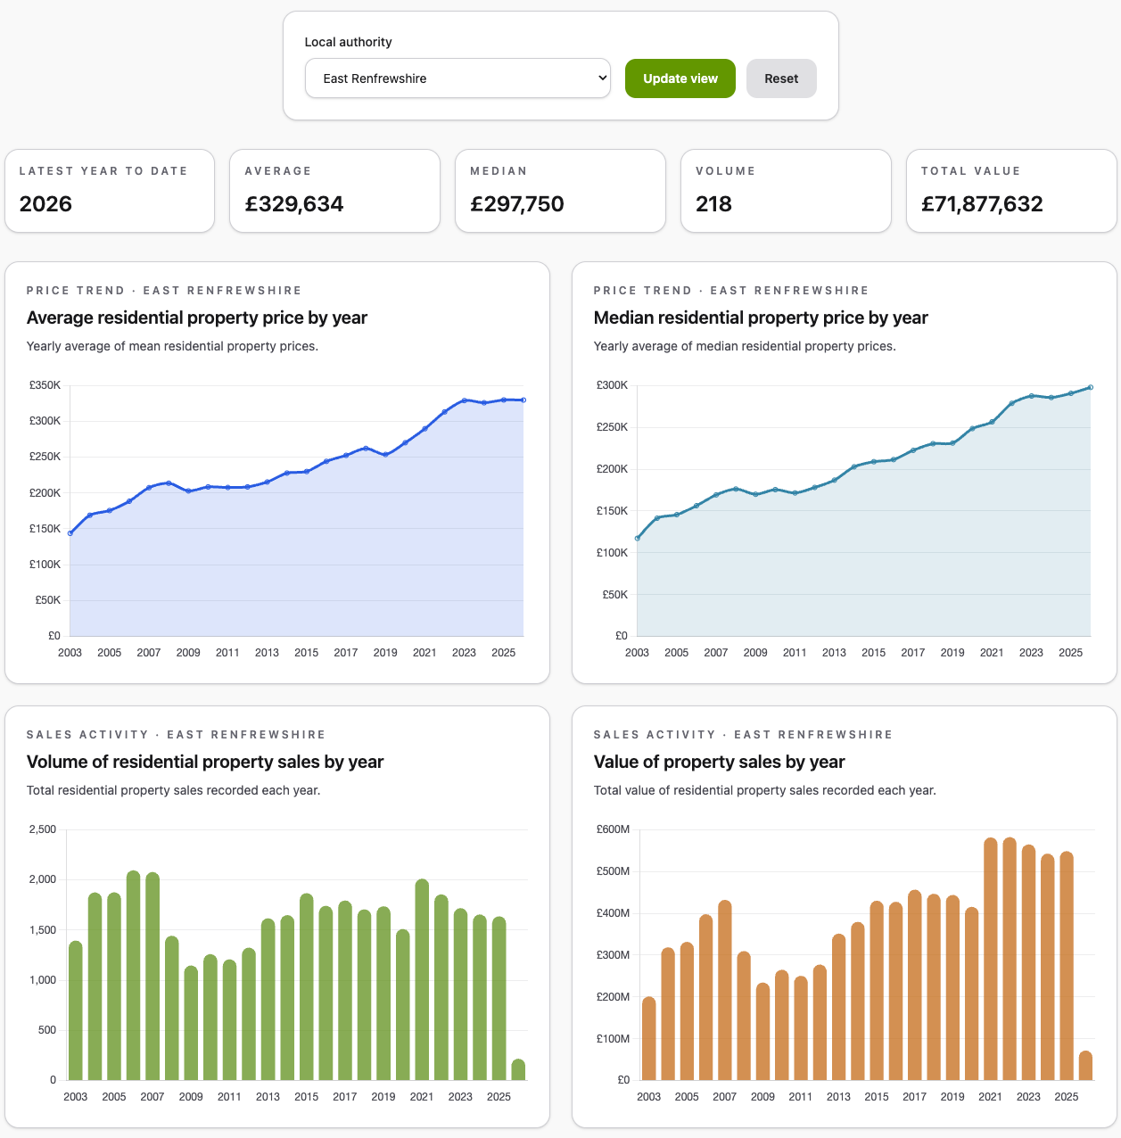The image size is (1121, 1138).
Task: Open the Local authority dropdown
Action: pyautogui.click(x=457, y=78)
